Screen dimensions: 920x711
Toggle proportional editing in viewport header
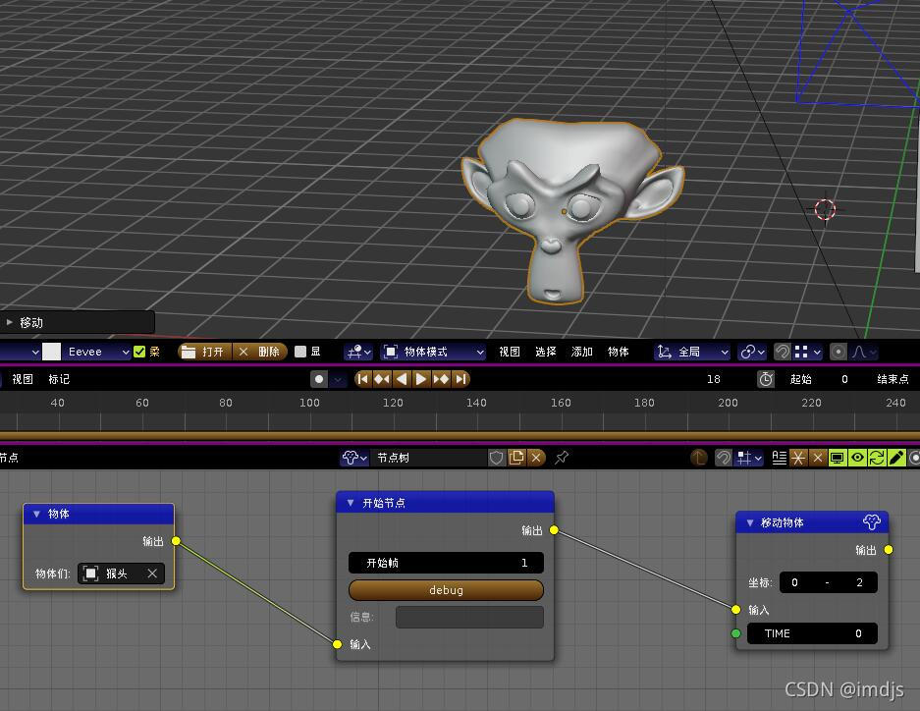[x=839, y=352]
